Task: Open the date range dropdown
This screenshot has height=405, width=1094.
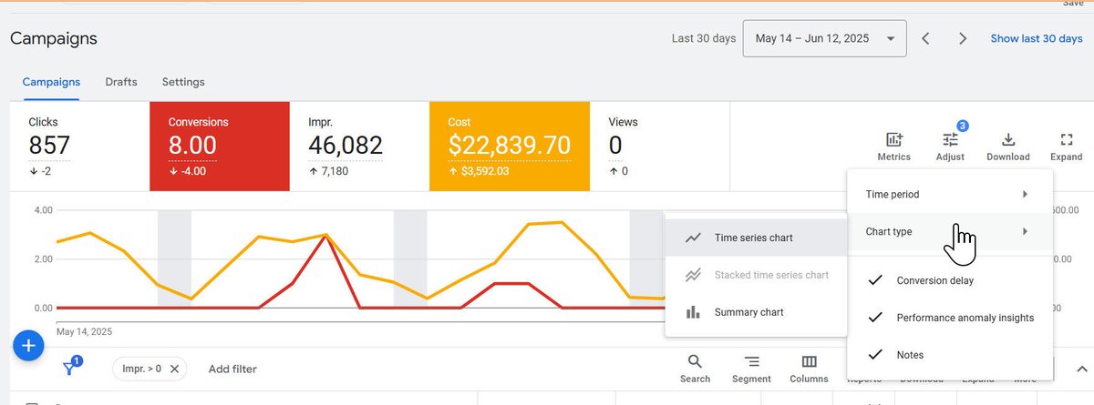Action: click(x=825, y=39)
